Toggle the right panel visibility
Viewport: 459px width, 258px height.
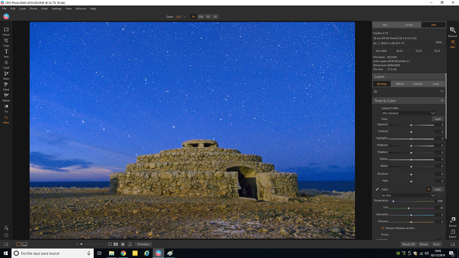[x=453, y=244]
